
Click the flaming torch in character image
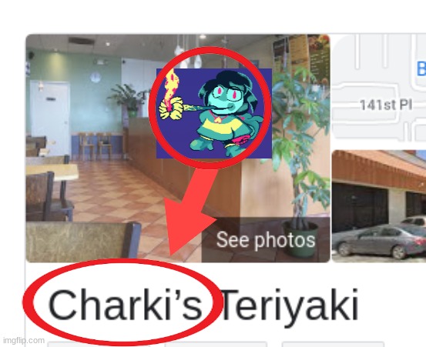click(171, 95)
